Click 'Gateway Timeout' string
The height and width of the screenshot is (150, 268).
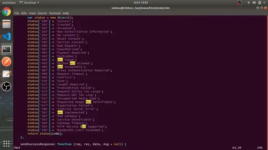(x=71, y=123)
